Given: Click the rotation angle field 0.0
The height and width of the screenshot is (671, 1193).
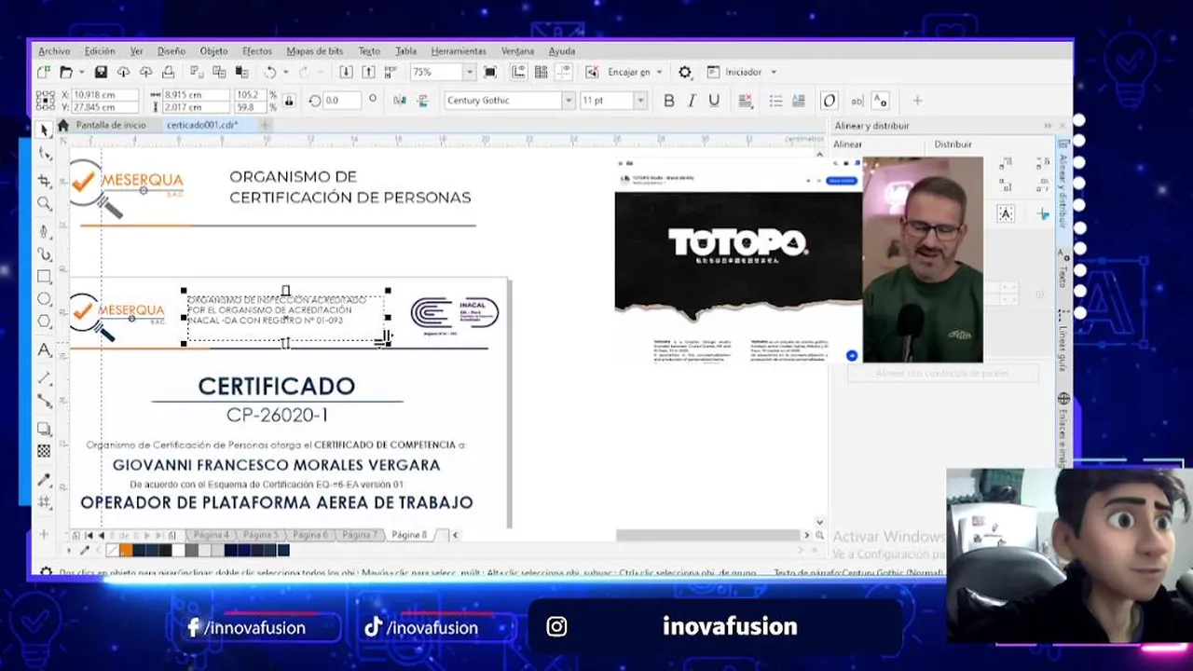Looking at the screenshot, I should [342, 101].
